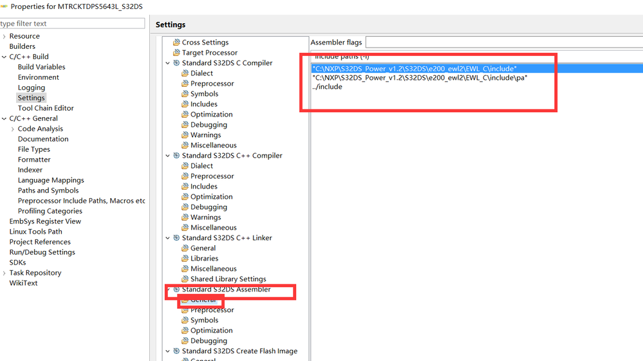Click the type filter text field

(x=72, y=23)
